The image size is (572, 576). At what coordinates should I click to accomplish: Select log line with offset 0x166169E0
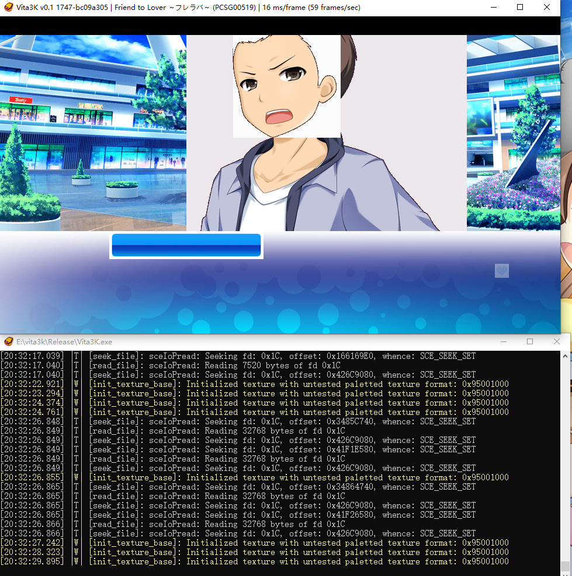pyautogui.click(x=238, y=356)
